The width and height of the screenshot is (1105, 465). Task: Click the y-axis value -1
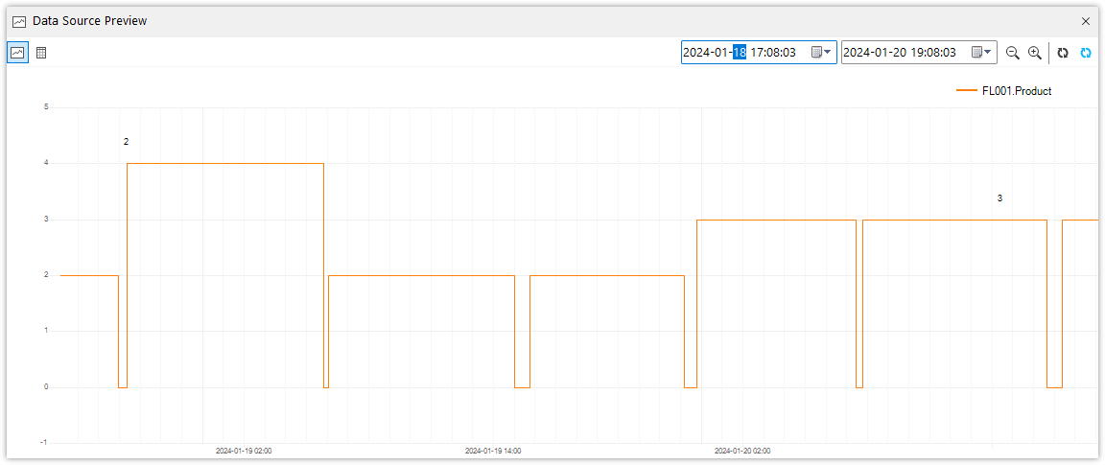coord(44,442)
